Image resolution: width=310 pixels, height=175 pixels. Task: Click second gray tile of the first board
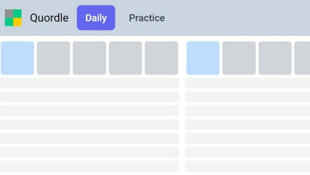coord(53,58)
